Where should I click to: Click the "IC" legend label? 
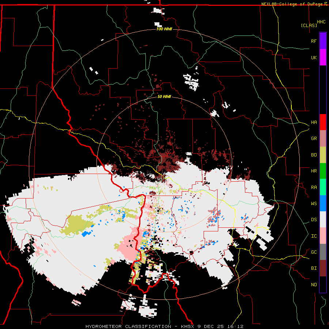tap(314, 236)
